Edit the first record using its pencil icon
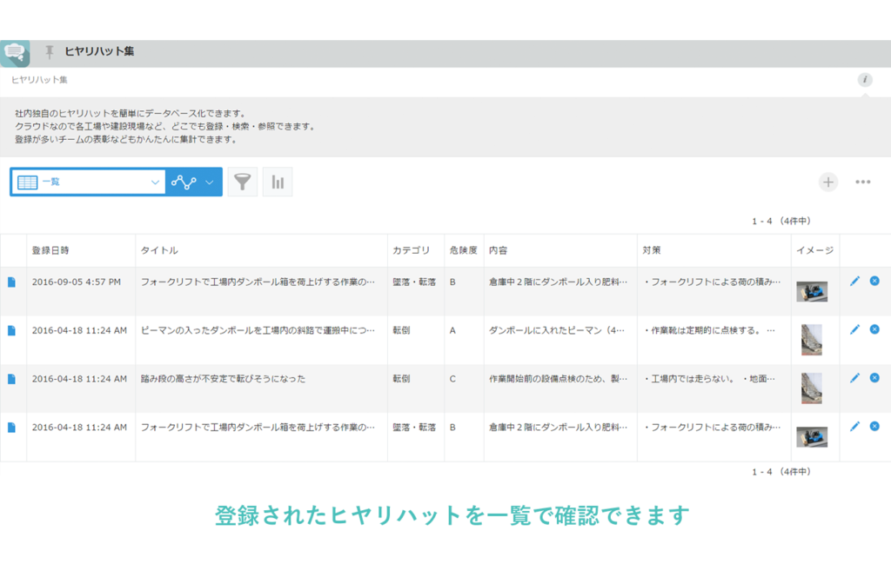Image resolution: width=891 pixels, height=564 pixels. tap(854, 281)
